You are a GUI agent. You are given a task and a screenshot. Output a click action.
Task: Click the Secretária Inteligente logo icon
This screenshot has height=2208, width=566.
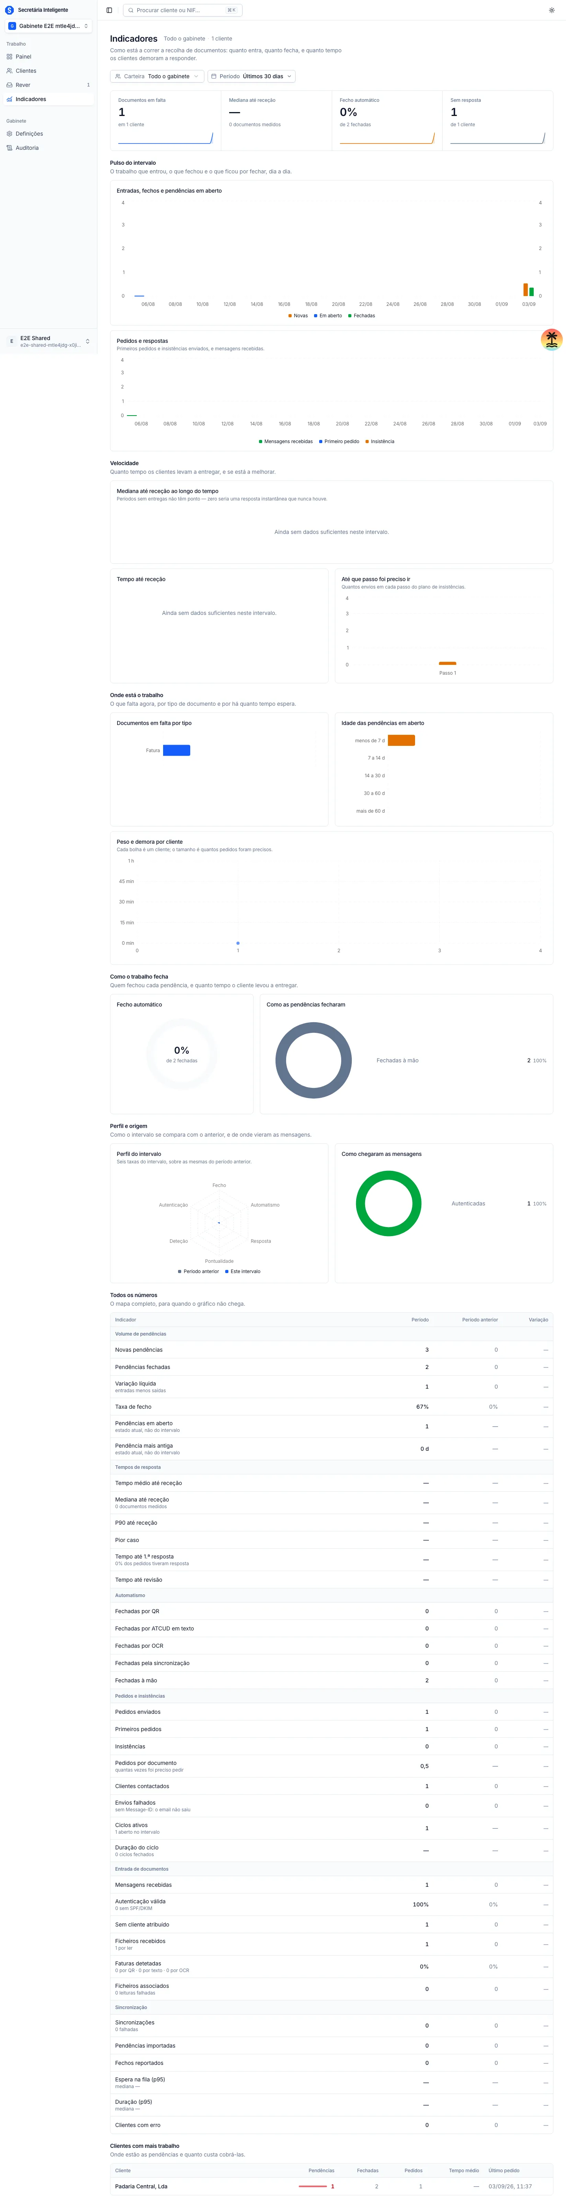coord(9,10)
